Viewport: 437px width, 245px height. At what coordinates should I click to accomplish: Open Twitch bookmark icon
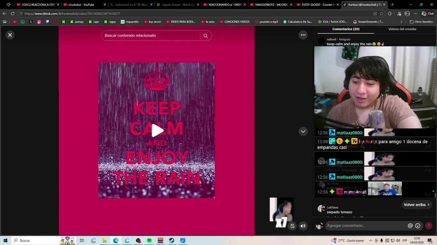47,22
